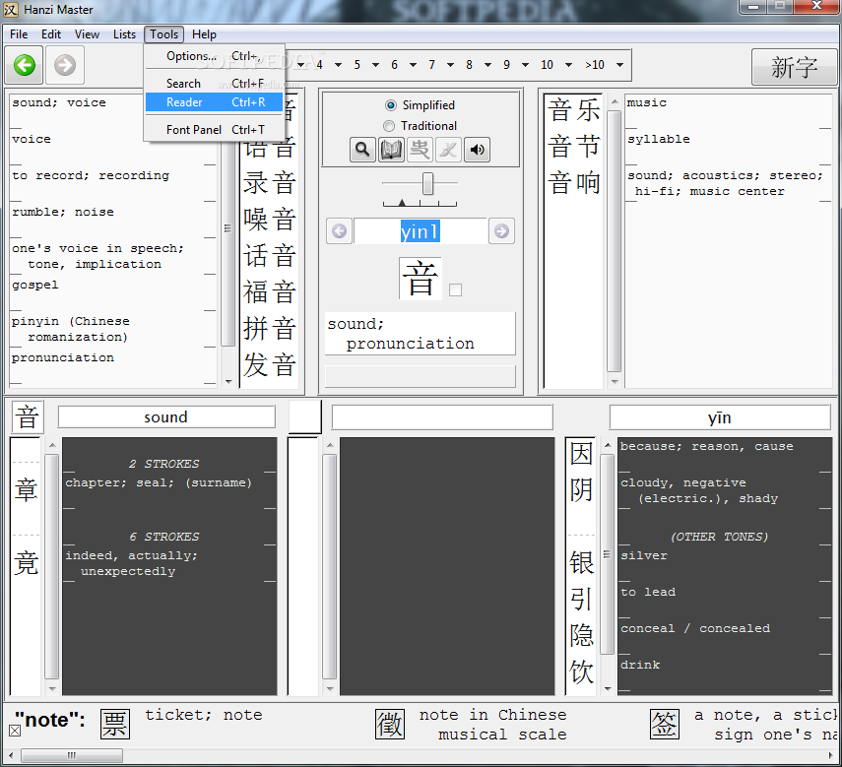The width and height of the screenshot is (842, 767).
Task: Click down arrow of the left definitions scrollbar
Action: coord(228,382)
